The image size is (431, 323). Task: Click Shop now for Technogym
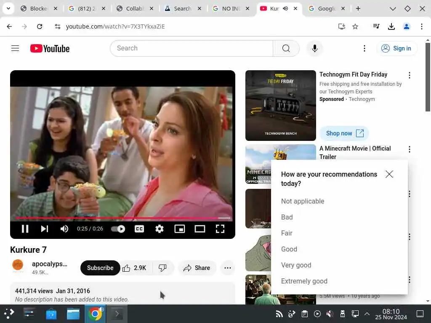[x=344, y=133]
